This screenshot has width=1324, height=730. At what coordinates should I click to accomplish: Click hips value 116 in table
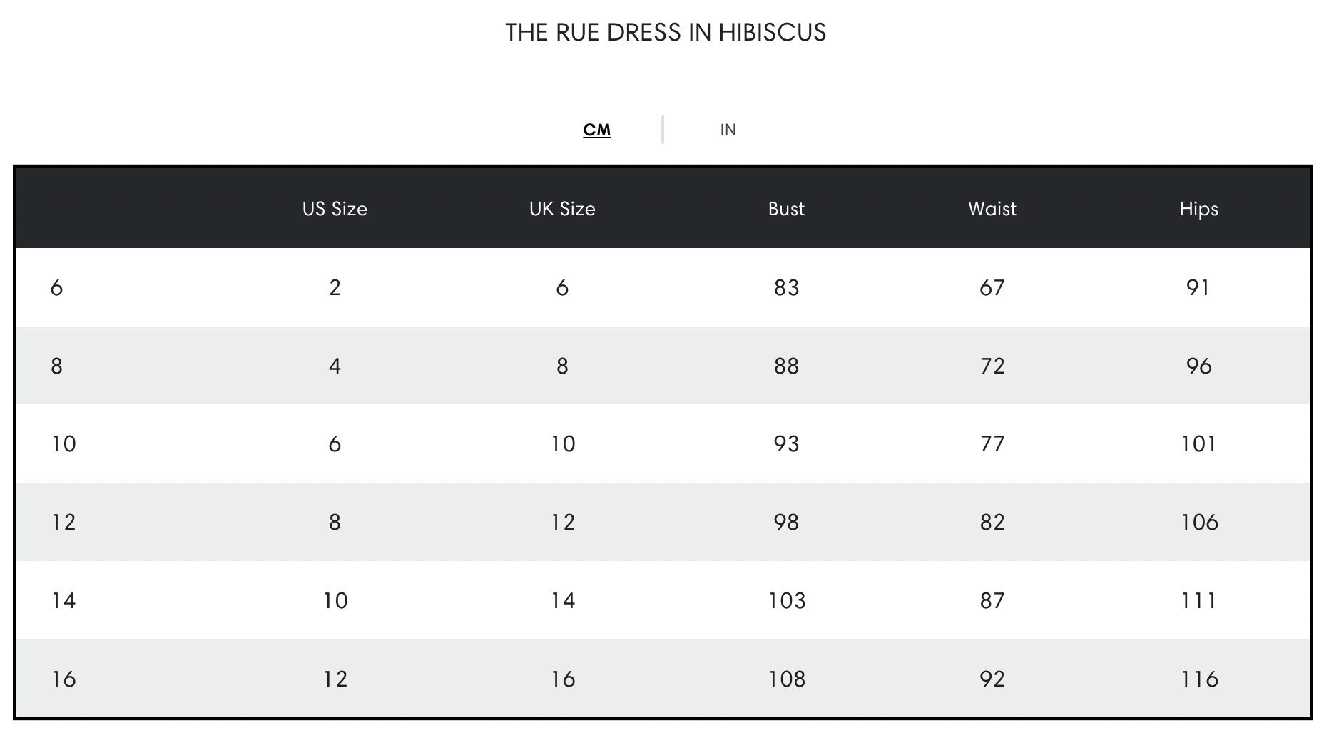(x=1199, y=679)
